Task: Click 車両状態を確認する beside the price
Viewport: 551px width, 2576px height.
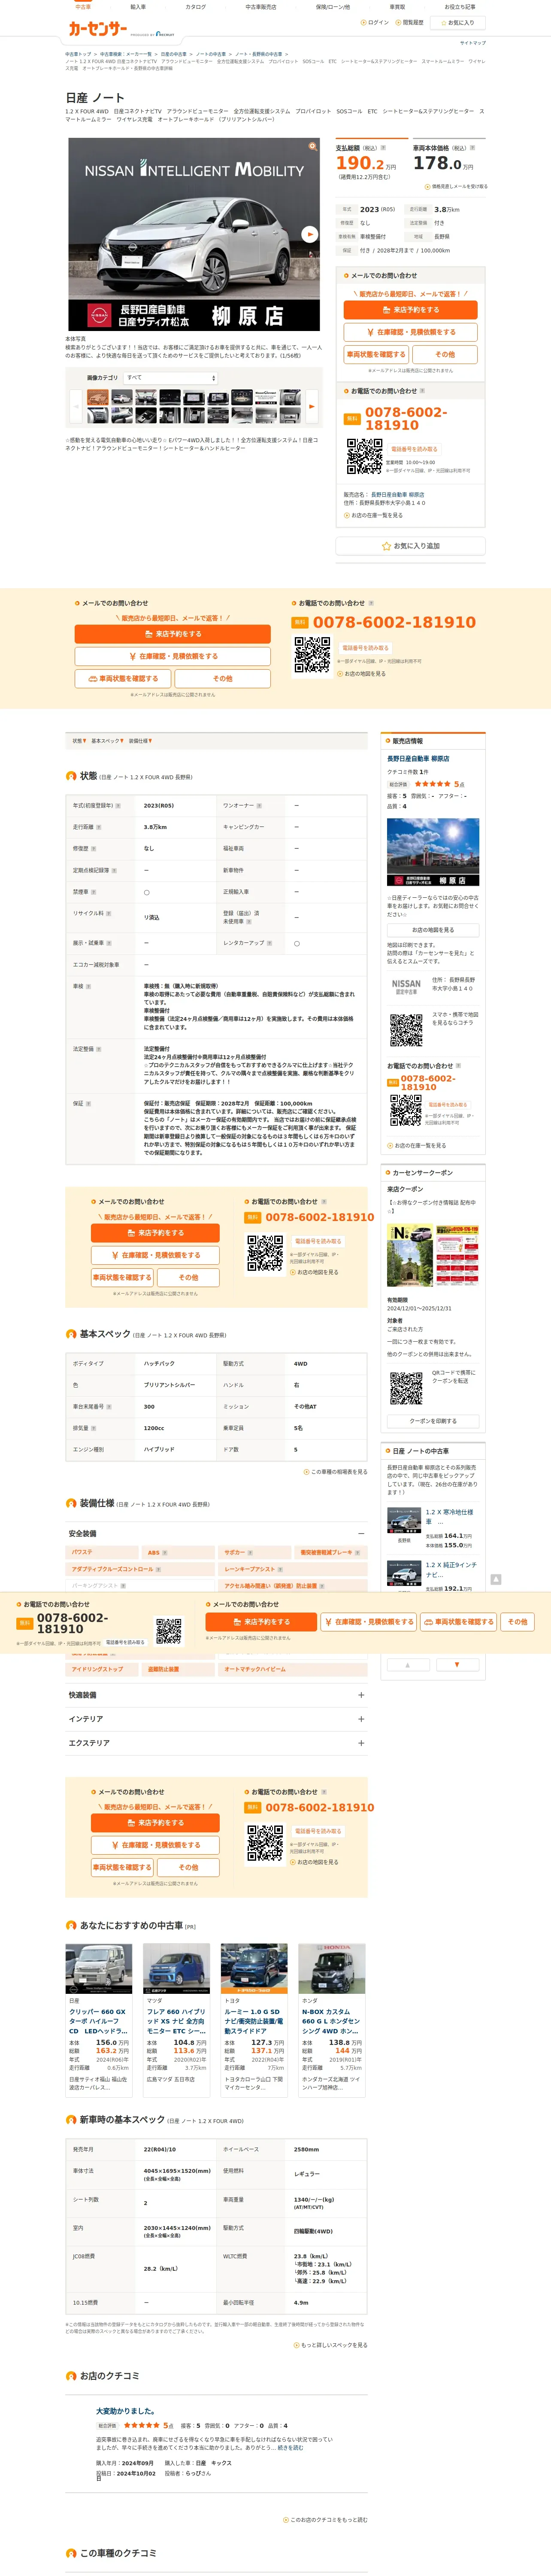Action: 375,354
